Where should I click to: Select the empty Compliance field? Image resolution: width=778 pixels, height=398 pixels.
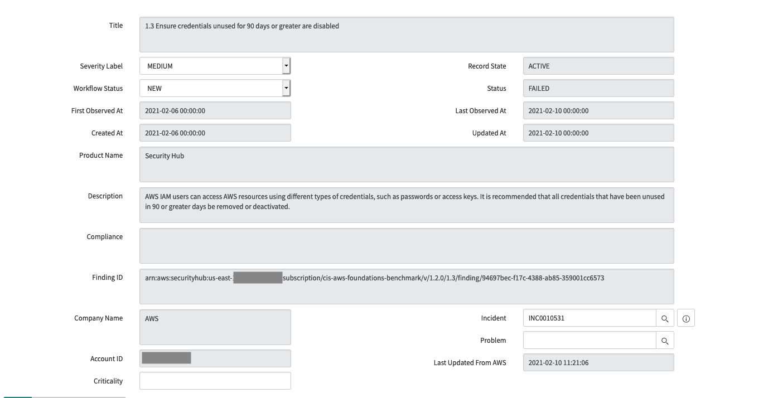click(406, 245)
